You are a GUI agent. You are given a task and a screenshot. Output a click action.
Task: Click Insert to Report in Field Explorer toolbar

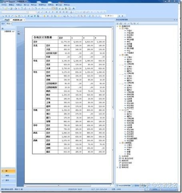click(118, 24)
